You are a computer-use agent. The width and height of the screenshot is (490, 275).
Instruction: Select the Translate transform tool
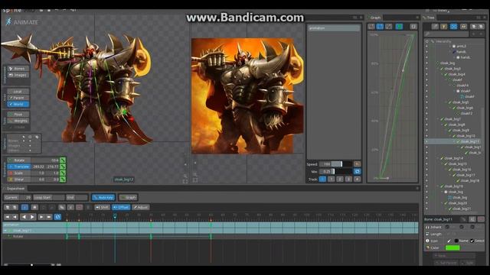(18, 167)
